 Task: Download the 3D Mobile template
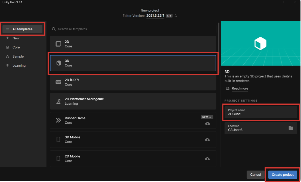click(x=207, y=140)
